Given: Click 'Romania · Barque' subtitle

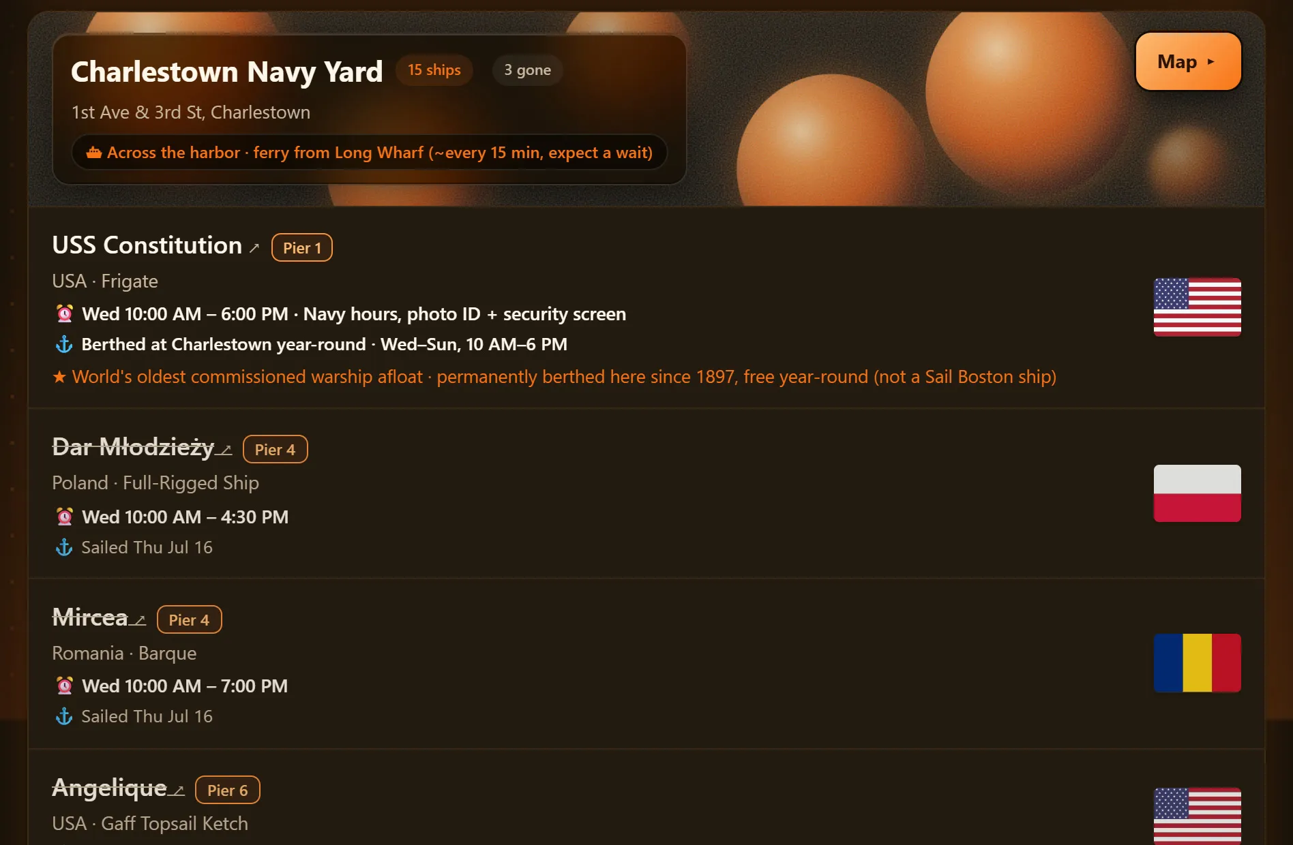Looking at the screenshot, I should (124, 653).
